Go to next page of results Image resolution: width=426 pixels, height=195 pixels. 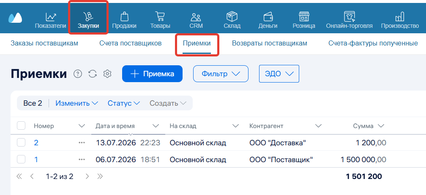87,176
